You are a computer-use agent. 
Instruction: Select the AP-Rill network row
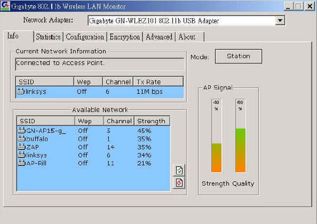[94, 163]
